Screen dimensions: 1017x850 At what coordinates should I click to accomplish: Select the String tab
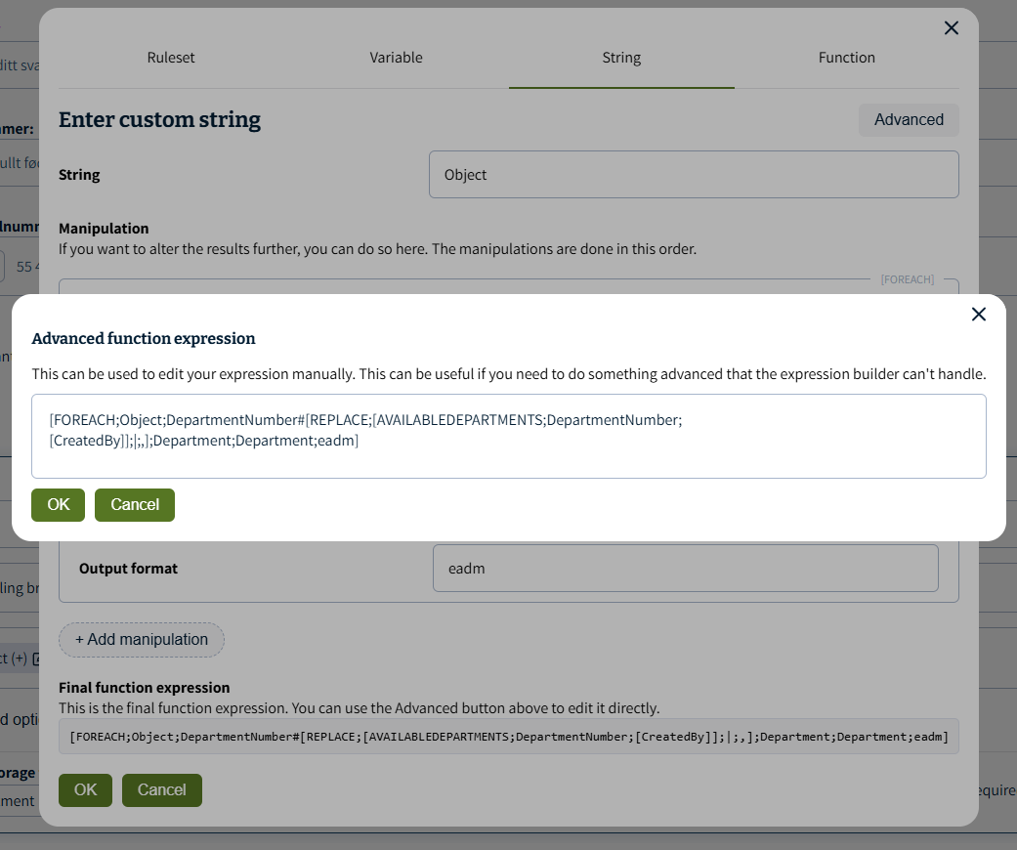point(621,58)
